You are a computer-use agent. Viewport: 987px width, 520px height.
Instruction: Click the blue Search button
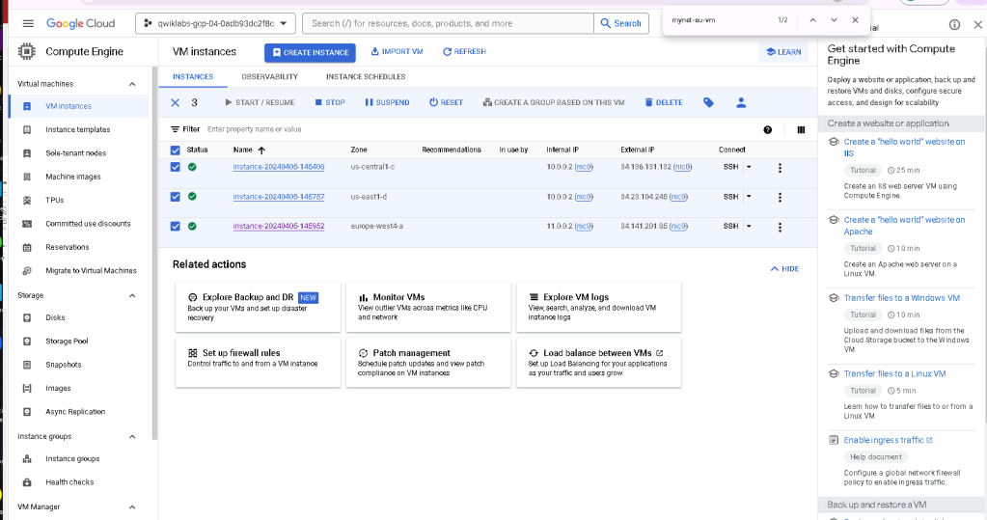coord(620,23)
